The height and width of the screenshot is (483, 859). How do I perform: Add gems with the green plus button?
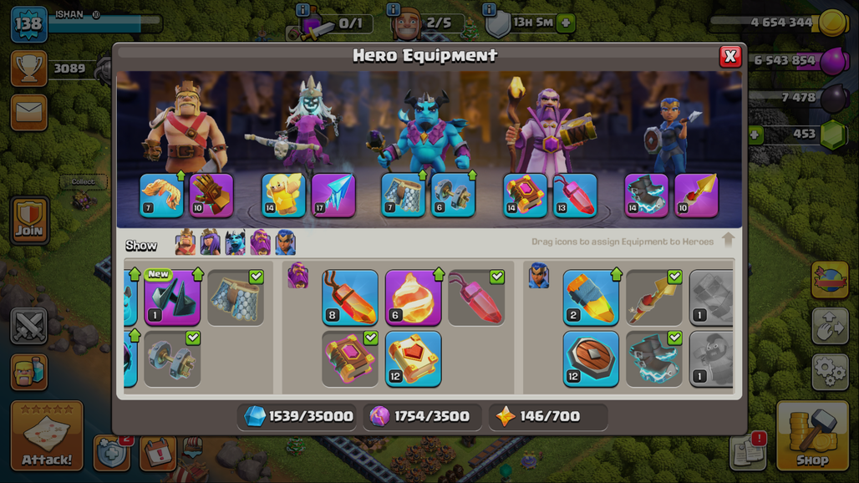pyautogui.click(x=755, y=135)
